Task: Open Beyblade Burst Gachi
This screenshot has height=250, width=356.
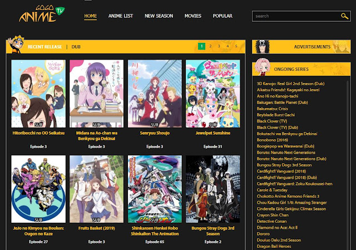Action: point(276,115)
